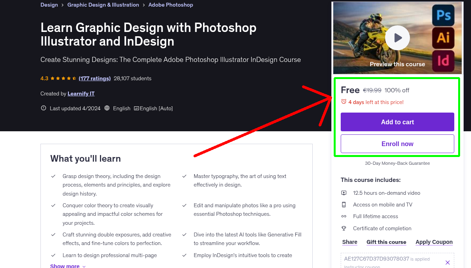
Task: Navigate to Graphic Design & Illustration breadcrumb
Action: 103,5
